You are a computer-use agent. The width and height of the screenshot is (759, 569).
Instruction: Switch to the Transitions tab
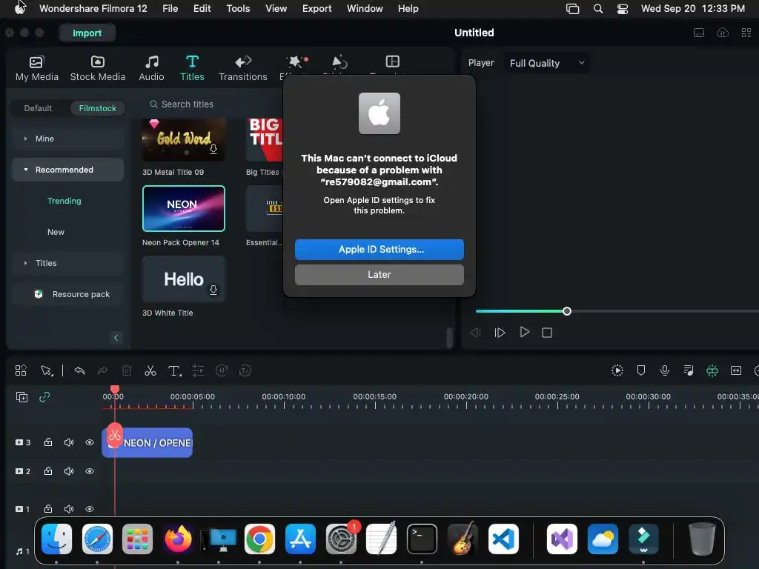point(242,68)
